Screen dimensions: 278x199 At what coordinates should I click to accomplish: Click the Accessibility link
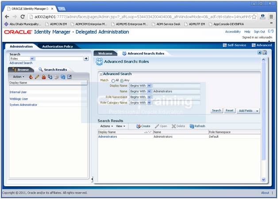(x=233, y=32)
